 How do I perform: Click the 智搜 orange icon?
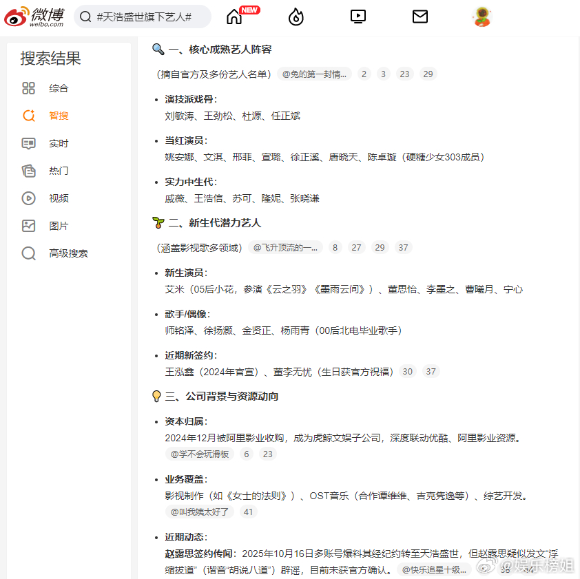(28, 116)
